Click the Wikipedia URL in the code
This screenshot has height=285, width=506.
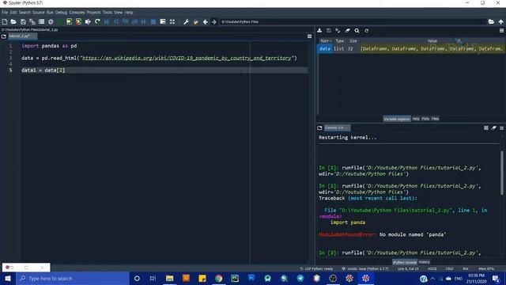[x=187, y=58]
